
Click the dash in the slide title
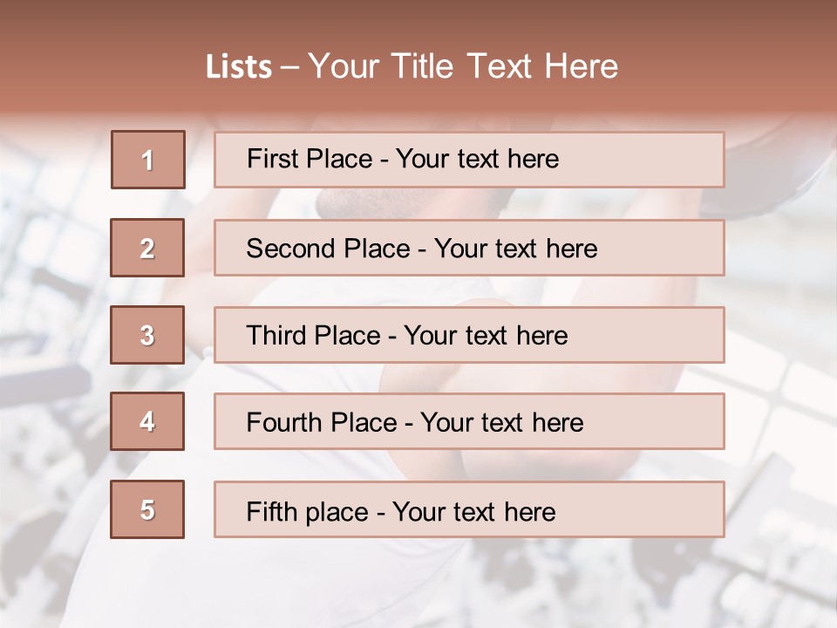coord(290,67)
